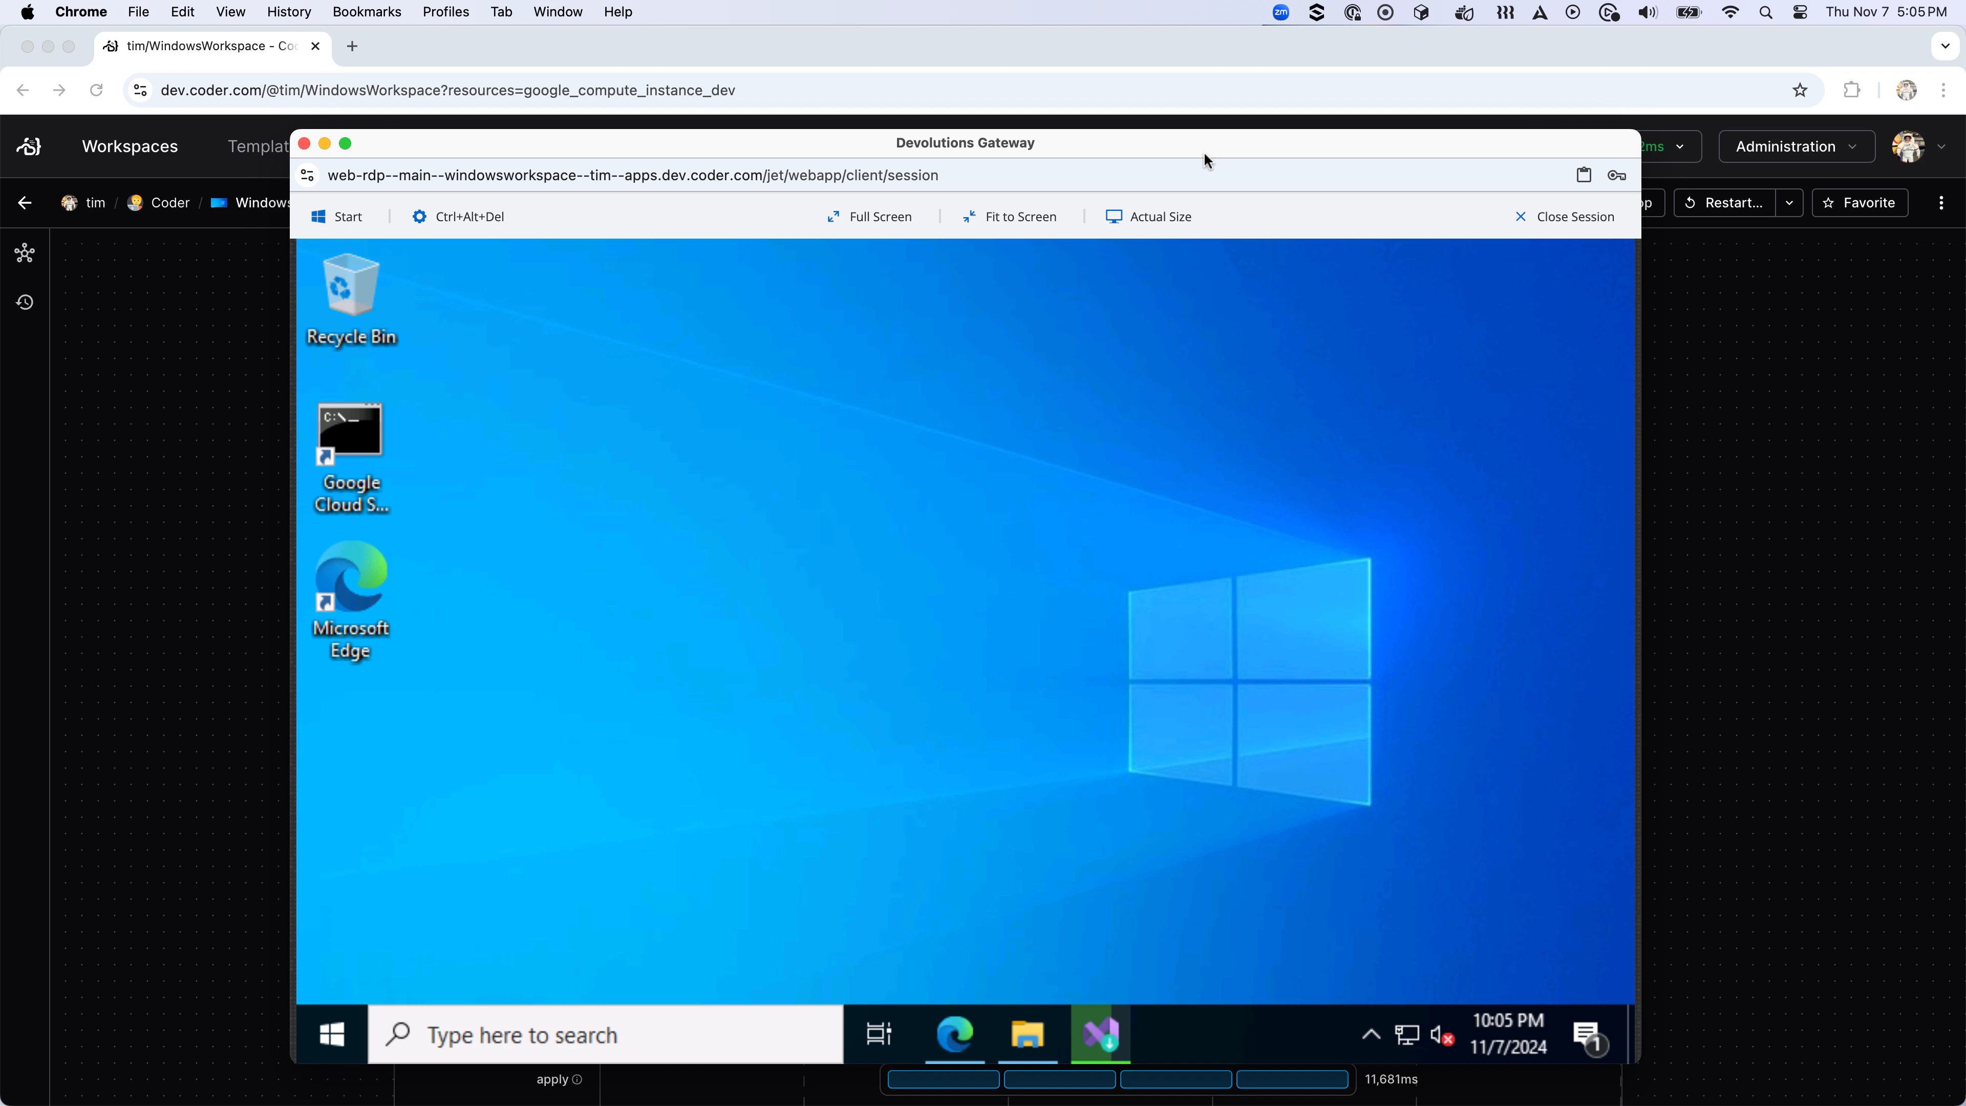Open the Windows Start menu button in taskbar
The height and width of the screenshot is (1106, 1966).
332,1035
